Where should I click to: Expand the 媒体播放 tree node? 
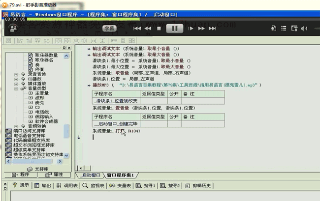tap(16, 84)
